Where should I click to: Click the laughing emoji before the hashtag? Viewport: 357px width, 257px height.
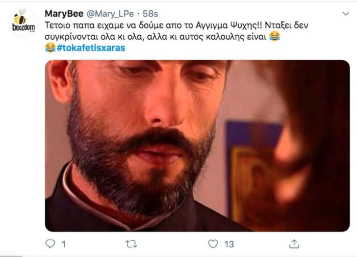[x=50, y=48]
